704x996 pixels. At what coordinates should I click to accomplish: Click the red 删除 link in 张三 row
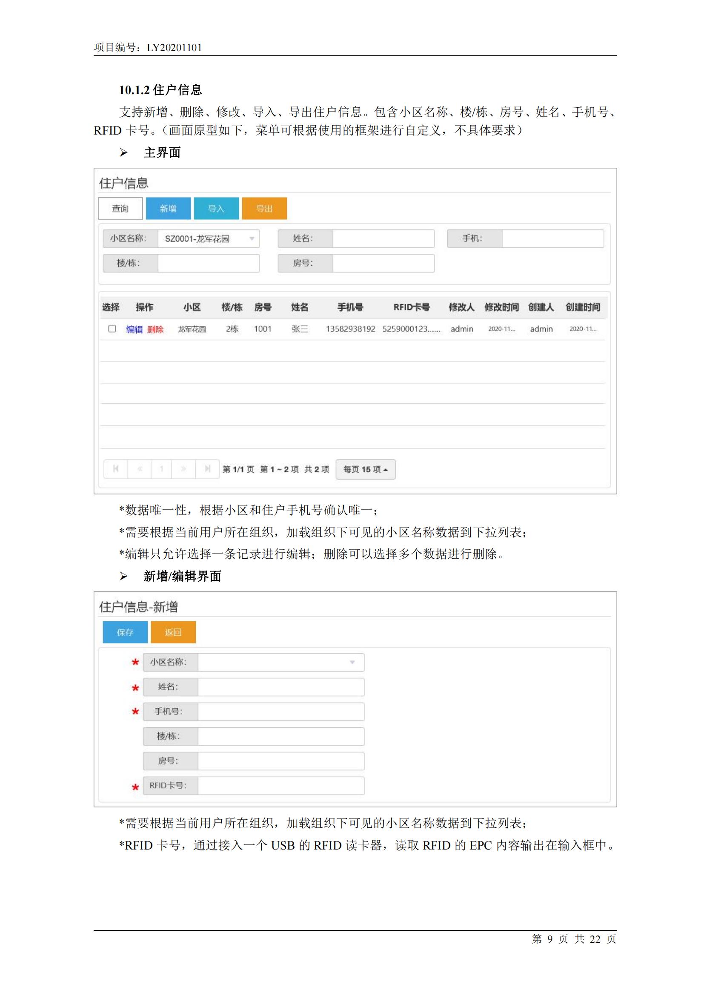(x=155, y=329)
